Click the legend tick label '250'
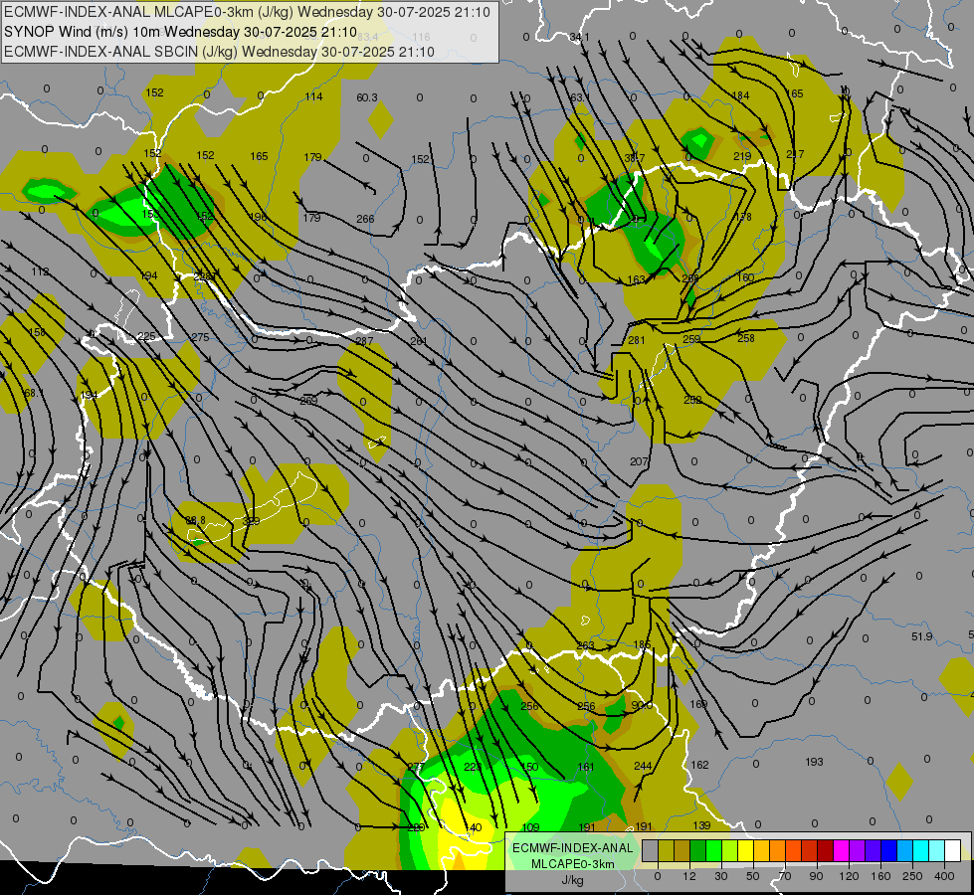This screenshot has height=895, width=974. [912, 876]
